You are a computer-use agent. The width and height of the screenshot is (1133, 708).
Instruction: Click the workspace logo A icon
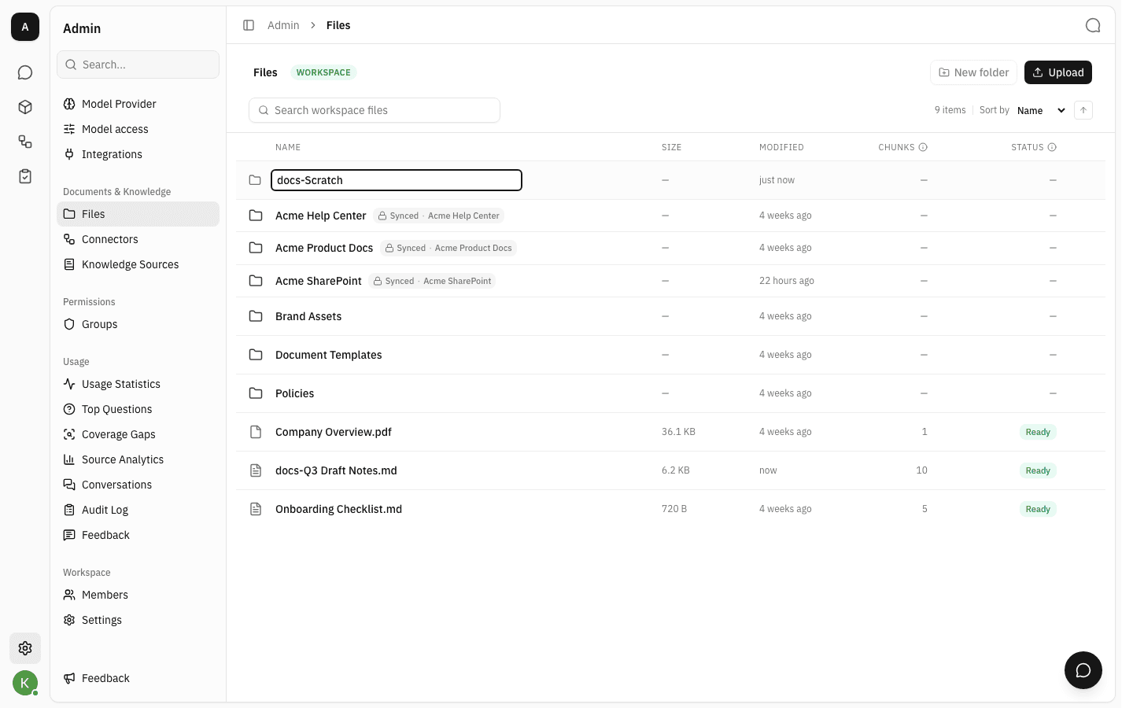(25, 27)
